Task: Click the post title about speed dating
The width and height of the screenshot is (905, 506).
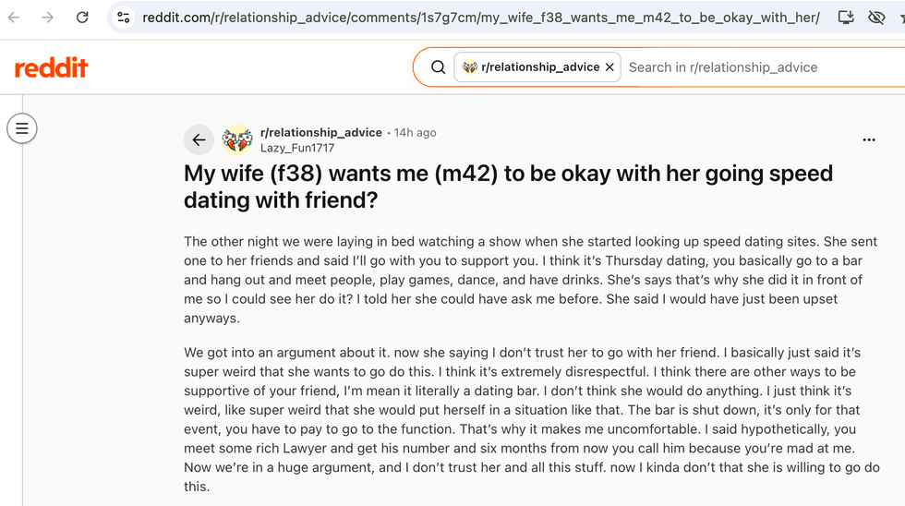Action: tap(508, 187)
